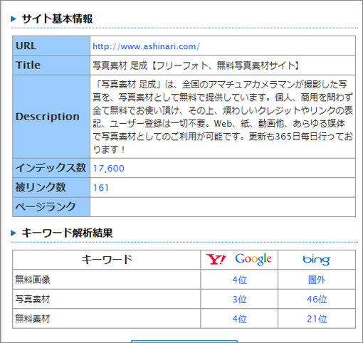Click the キーワード column header
Image resolution: width=363 pixels, height=343 pixels.
point(107,260)
